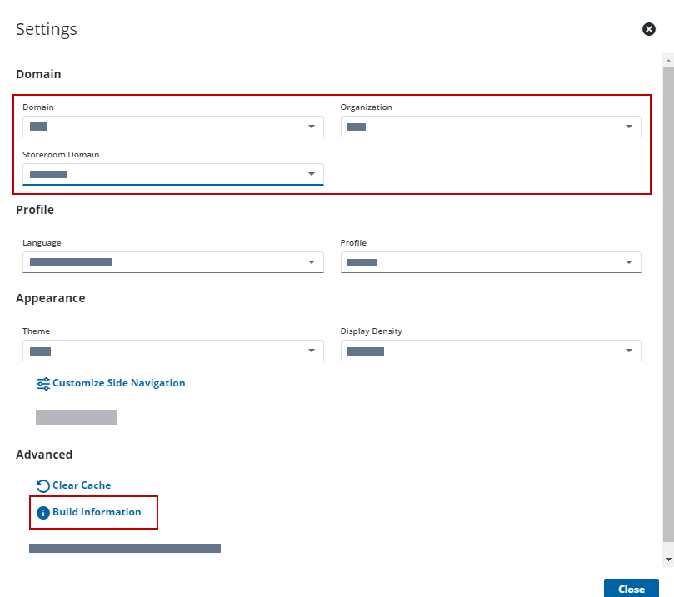Click the X icon to dismiss Settings

point(648,29)
